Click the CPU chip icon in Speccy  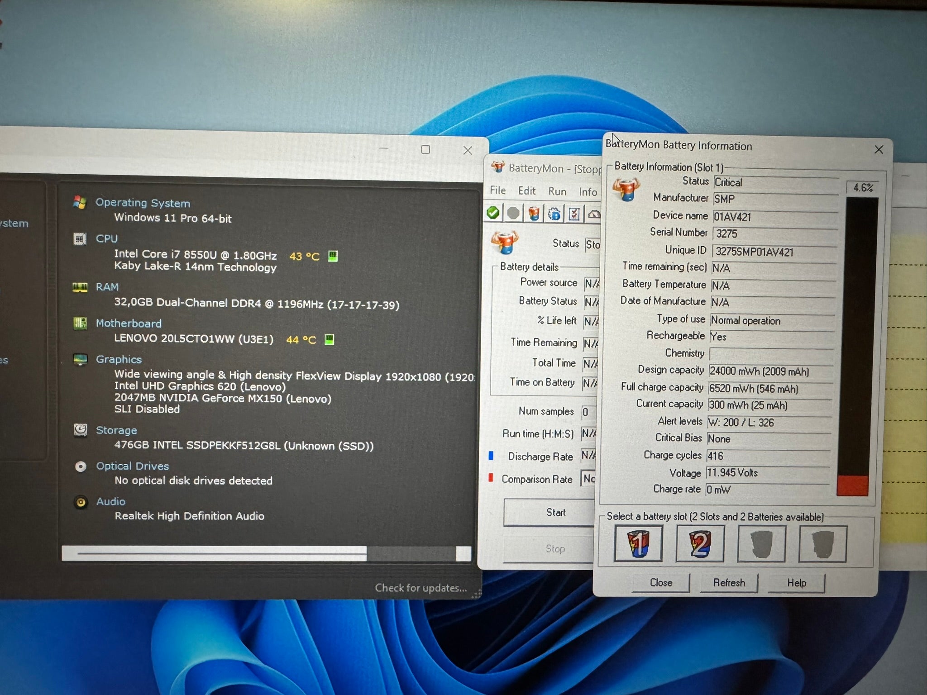(80, 238)
